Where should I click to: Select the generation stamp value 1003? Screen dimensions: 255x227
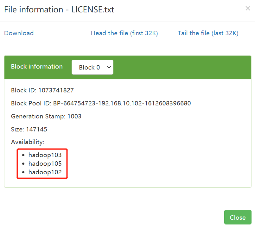coord(74,116)
